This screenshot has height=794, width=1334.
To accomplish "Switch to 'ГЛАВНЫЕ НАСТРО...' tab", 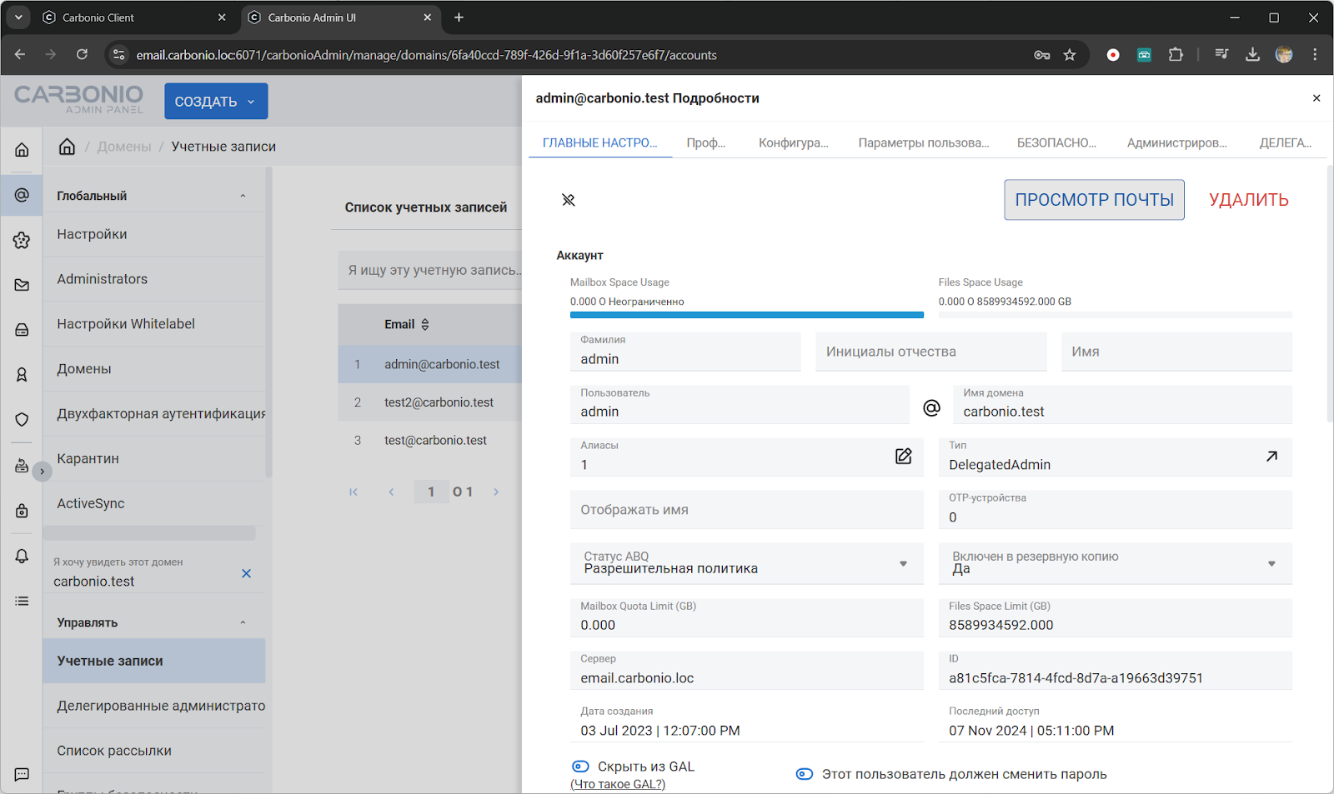I will coord(599,142).
